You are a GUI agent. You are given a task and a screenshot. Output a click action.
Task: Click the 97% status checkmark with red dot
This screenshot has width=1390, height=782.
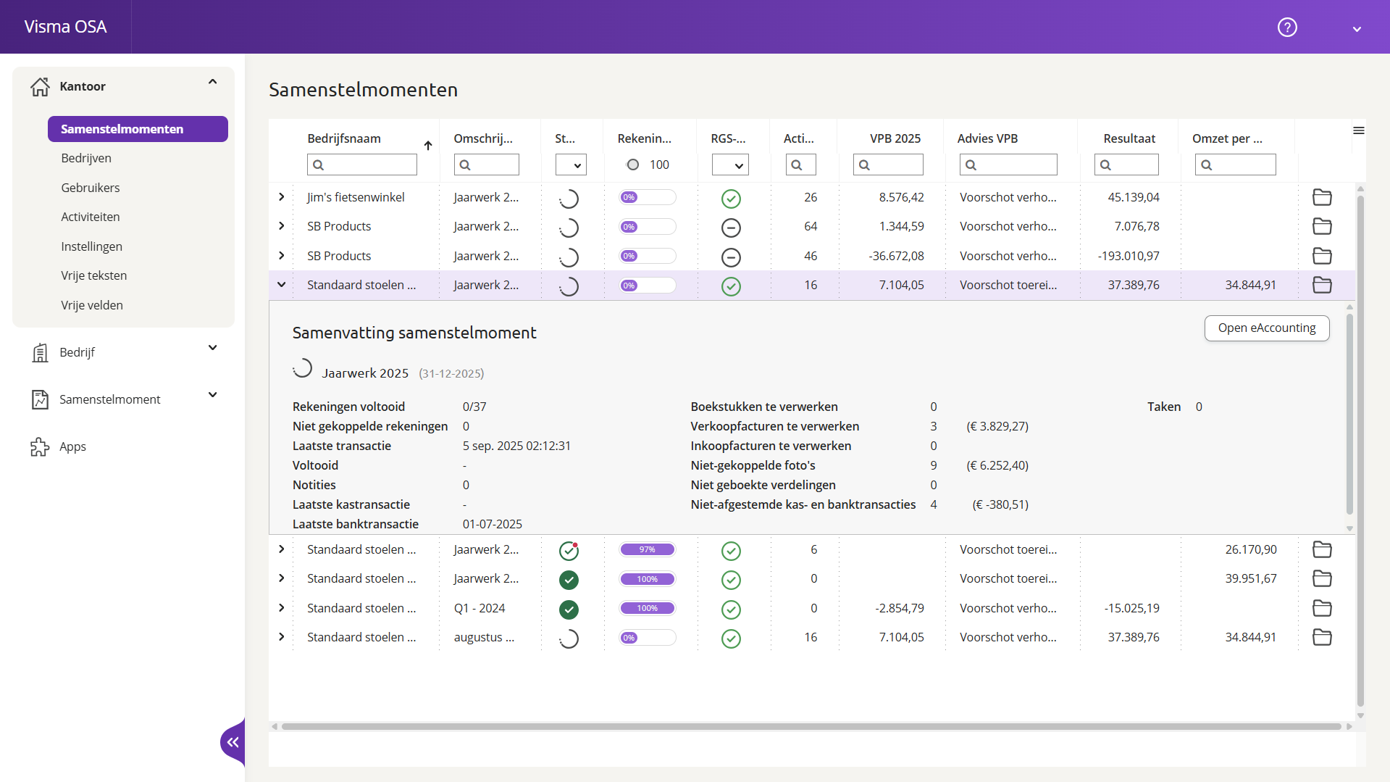[569, 551]
